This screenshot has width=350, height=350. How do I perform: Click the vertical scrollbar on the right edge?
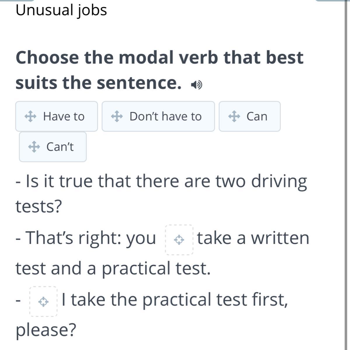point(346,175)
